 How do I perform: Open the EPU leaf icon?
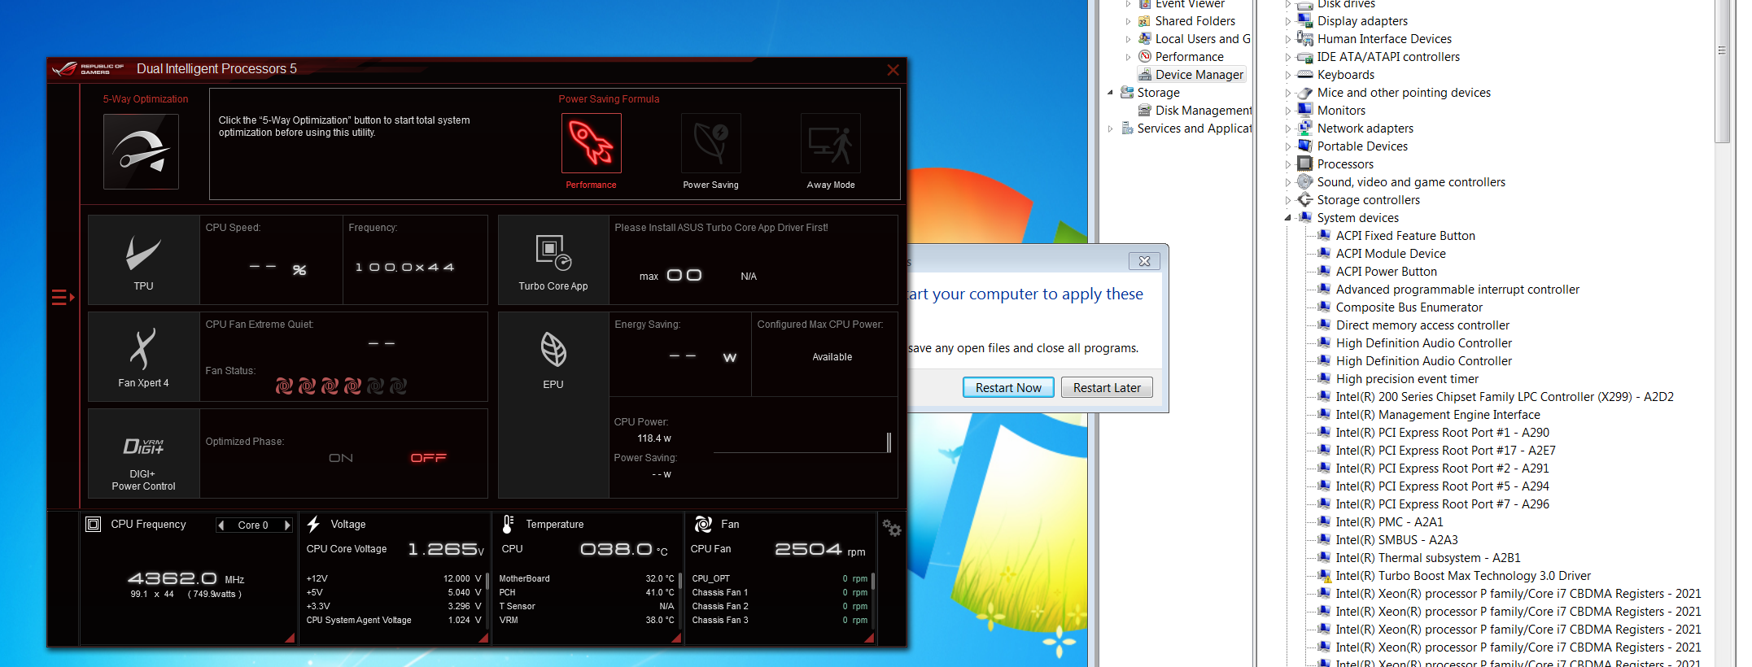point(553,350)
